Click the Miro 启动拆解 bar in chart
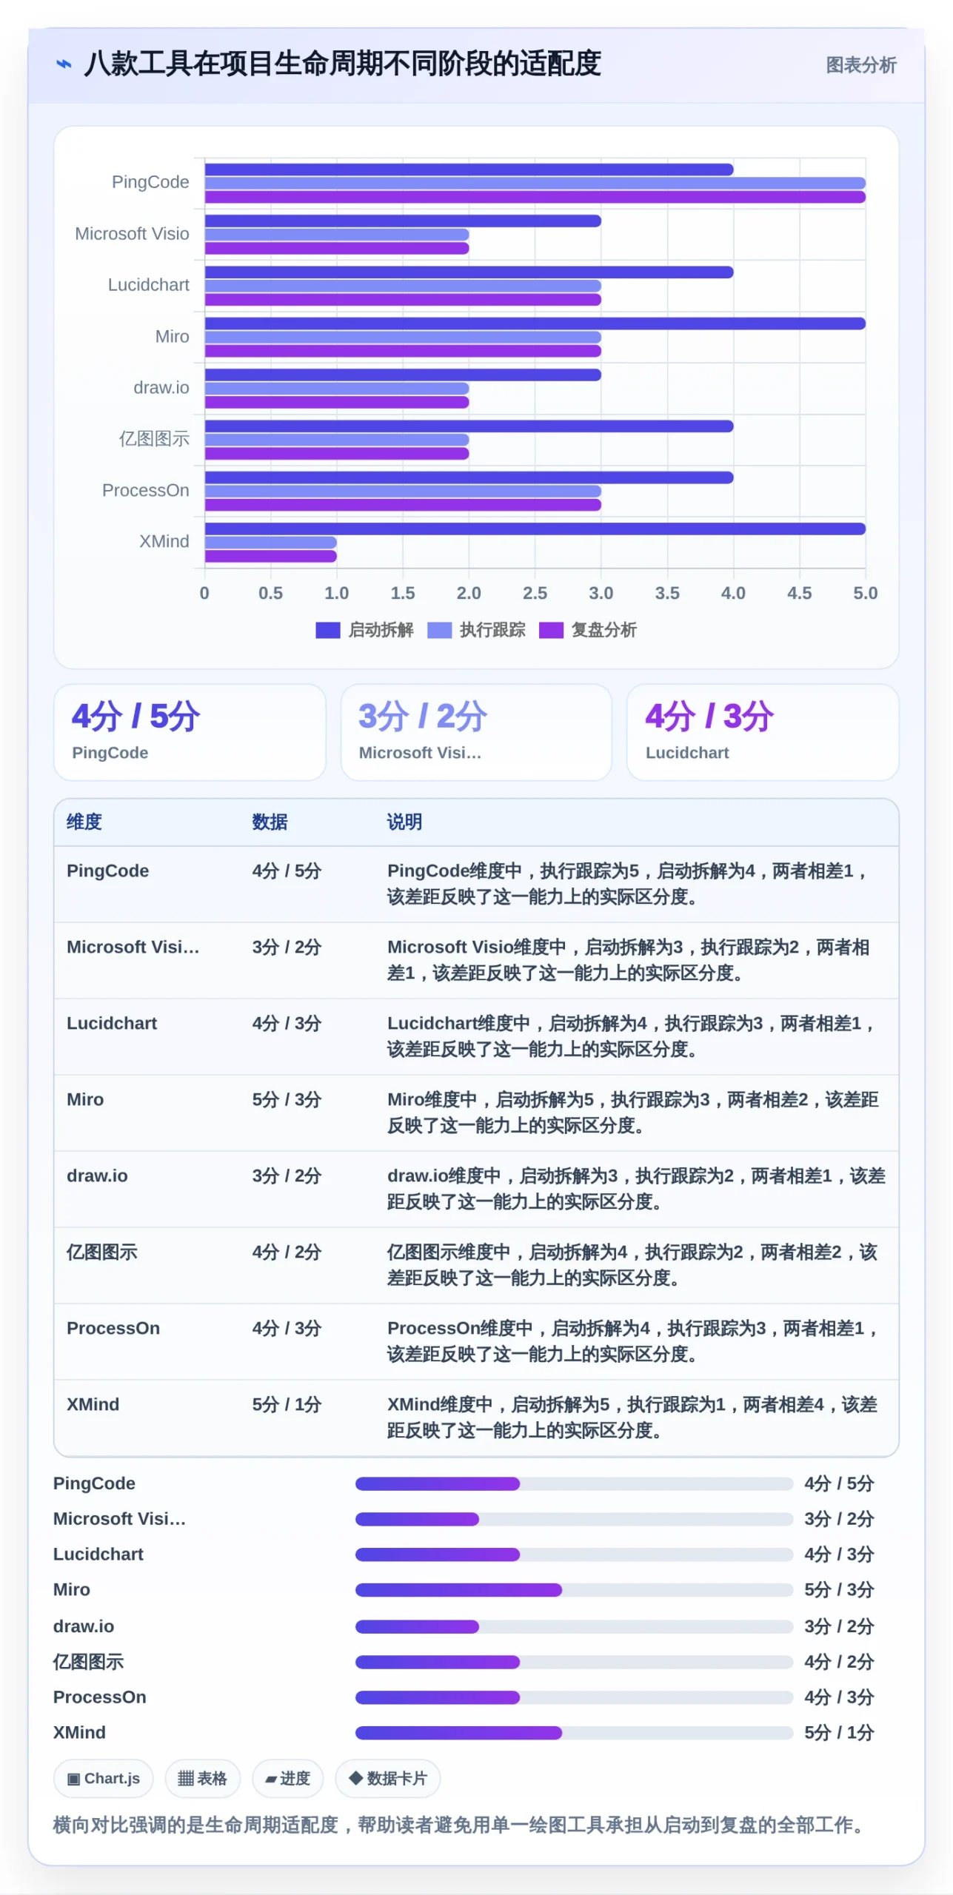The width and height of the screenshot is (953, 1895). pyautogui.click(x=535, y=323)
